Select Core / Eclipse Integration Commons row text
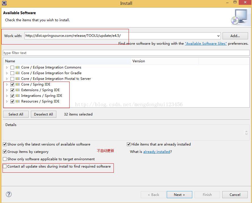The height and width of the screenshot is (203, 252). pos(51,67)
